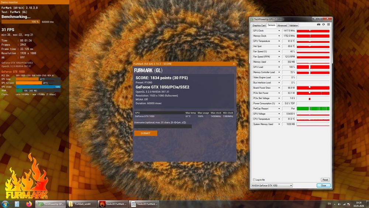Click the 1213 RPM fan speed value
The height and width of the screenshot is (208, 369).
289,57
